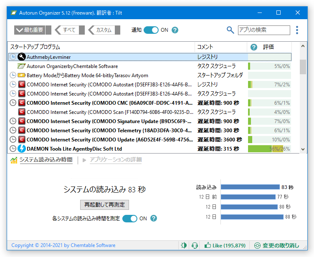Image resolution: width=314 pixels, height=257 pixels.
Task: Select the 最も重要 filter tab
Action: [33, 30]
